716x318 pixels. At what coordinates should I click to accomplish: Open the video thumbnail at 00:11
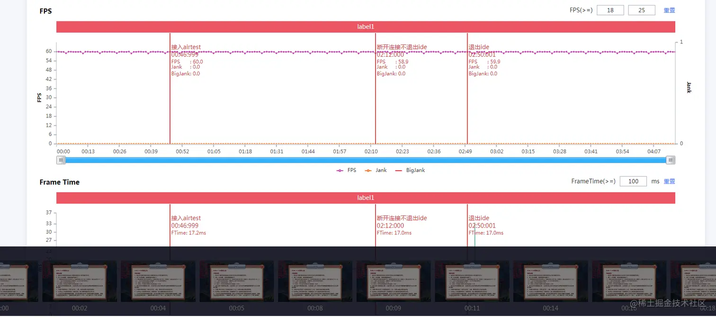pos(472,281)
